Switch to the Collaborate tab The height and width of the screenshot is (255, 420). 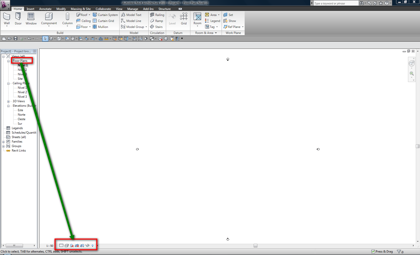(x=103, y=9)
